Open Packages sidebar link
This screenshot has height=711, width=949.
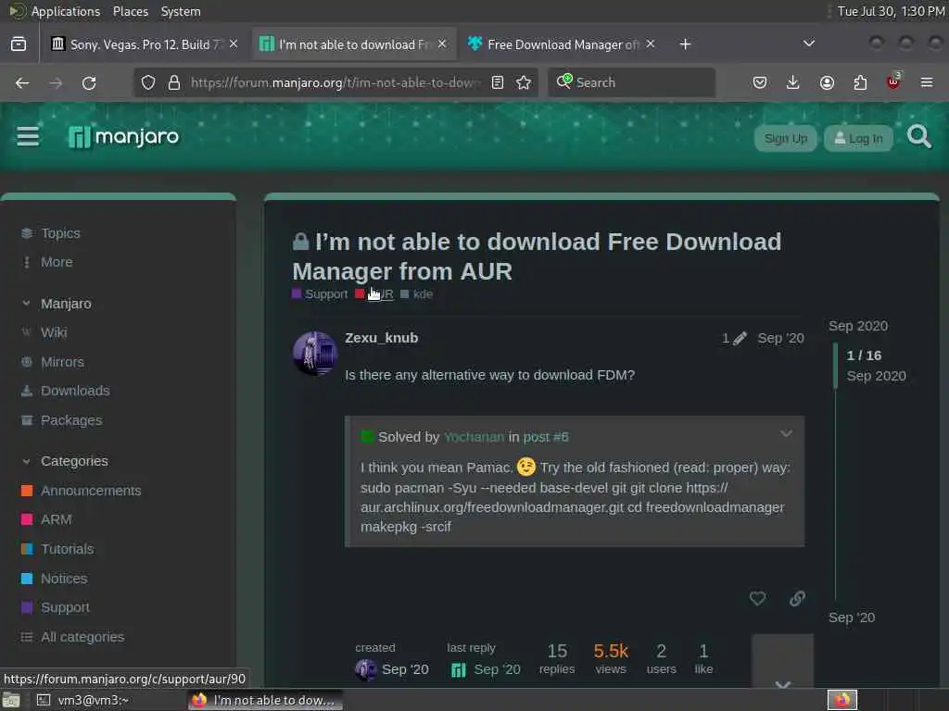click(x=71, y=421)
